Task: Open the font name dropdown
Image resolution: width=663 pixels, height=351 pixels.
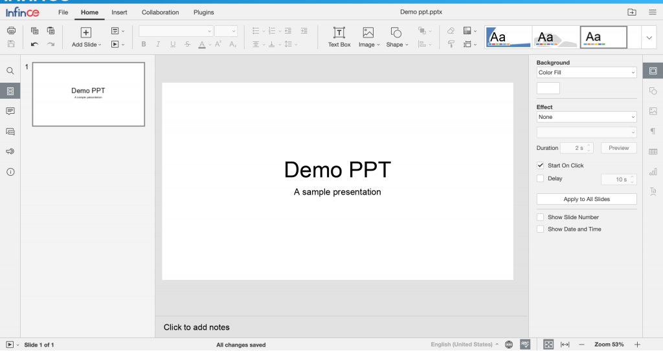Action: [175, 31]
